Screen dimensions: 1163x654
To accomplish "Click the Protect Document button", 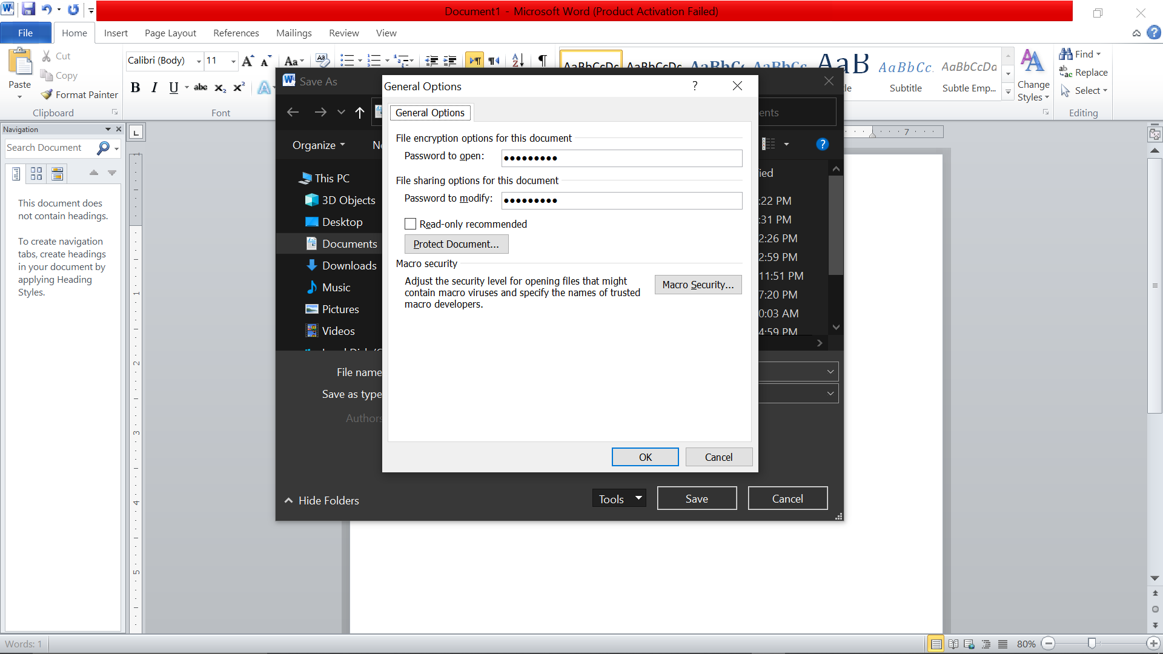I will click(x=456, y=243).
